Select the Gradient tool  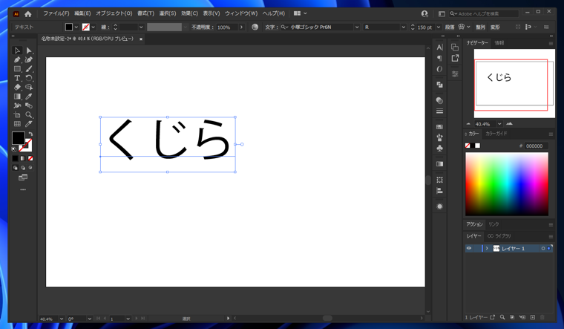point(17,97)
